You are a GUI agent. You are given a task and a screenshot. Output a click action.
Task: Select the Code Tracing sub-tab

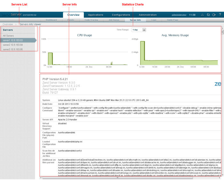91,20
